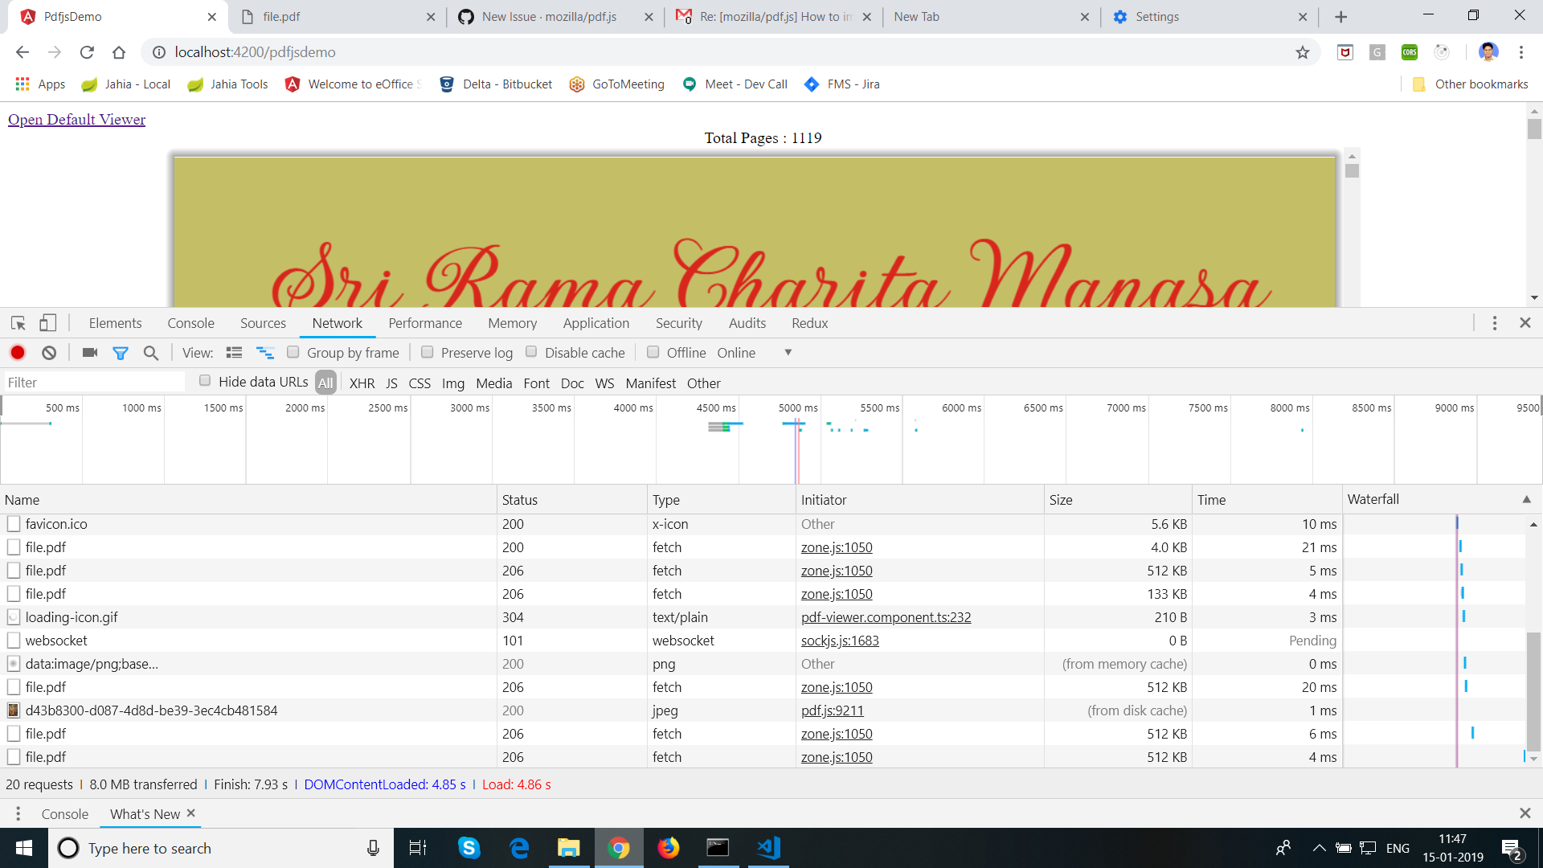
Task: Toggle device toolbar icon
Action: coord(48,323)
